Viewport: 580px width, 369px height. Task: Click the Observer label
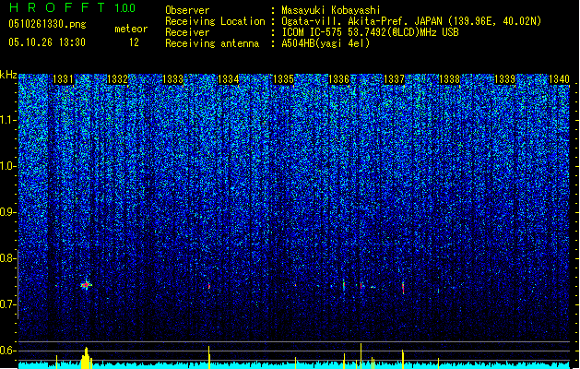tap(187, 10)
